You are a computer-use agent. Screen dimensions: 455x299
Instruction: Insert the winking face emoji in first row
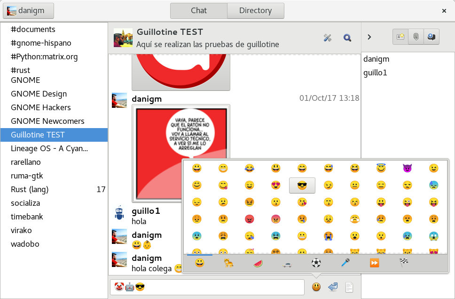[x=433, y=168]
